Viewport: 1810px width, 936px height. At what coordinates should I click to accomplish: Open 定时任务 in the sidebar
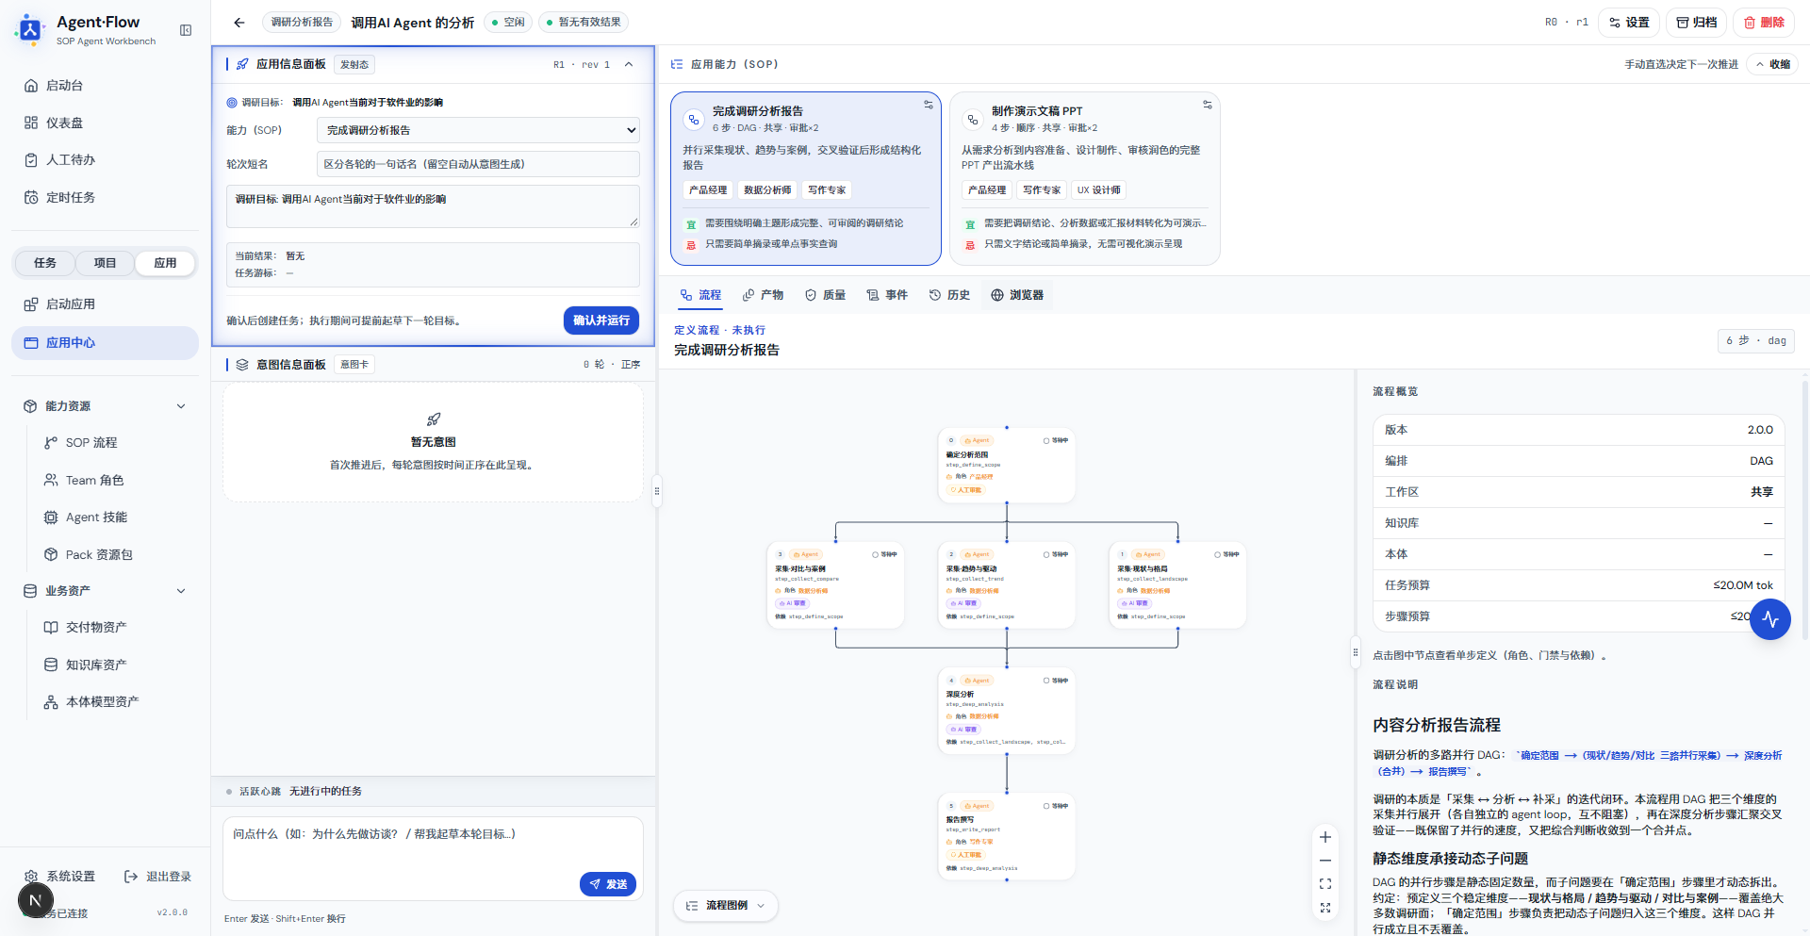coord(105,198)
